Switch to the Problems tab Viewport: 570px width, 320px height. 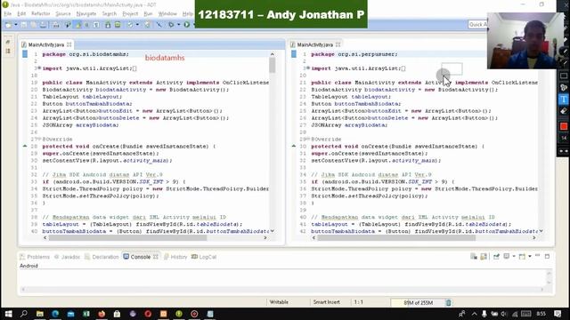click(x=35, y=257)
